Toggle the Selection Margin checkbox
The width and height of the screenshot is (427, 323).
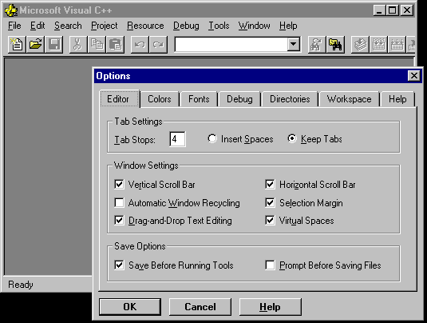[270, 203]
